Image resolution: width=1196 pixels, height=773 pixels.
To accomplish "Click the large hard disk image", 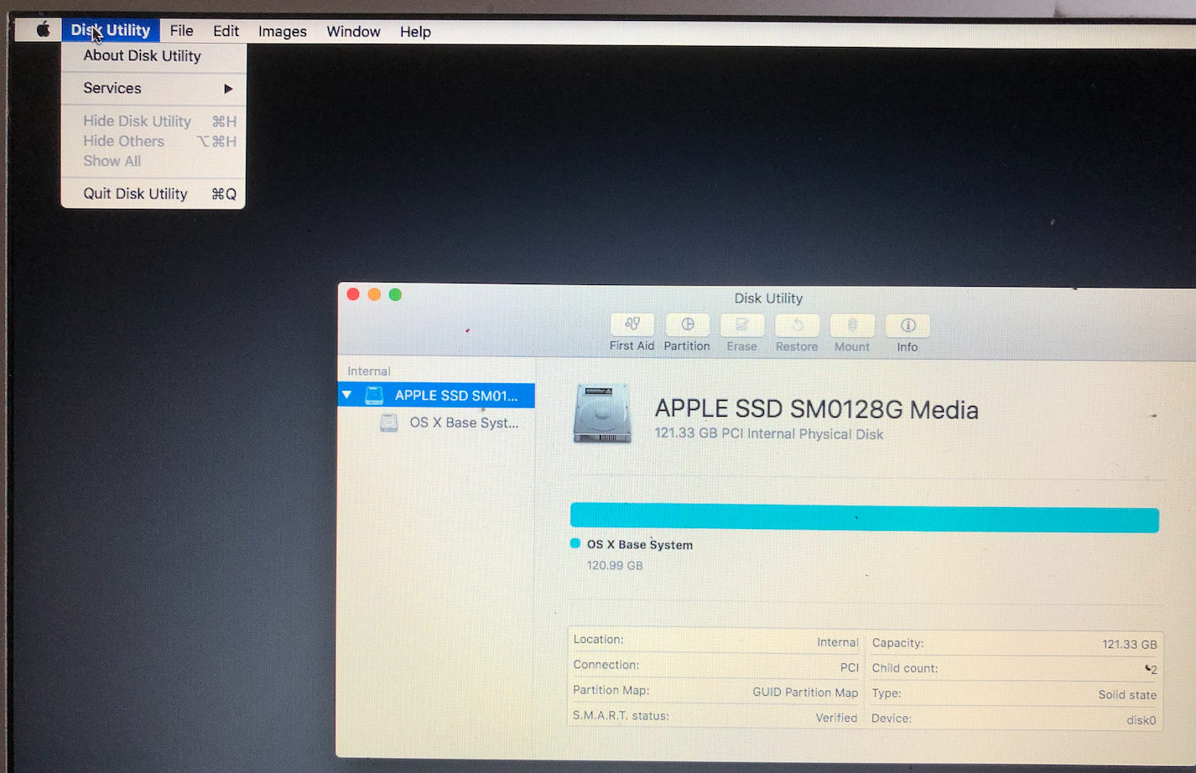I will [x=602, y=413].
